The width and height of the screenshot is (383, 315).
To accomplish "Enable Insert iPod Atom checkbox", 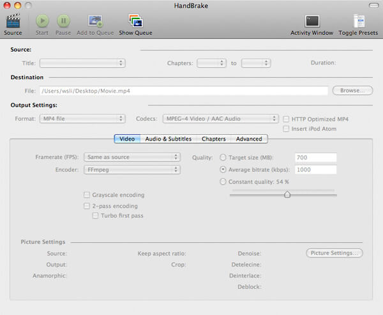I will pos(286,128).
